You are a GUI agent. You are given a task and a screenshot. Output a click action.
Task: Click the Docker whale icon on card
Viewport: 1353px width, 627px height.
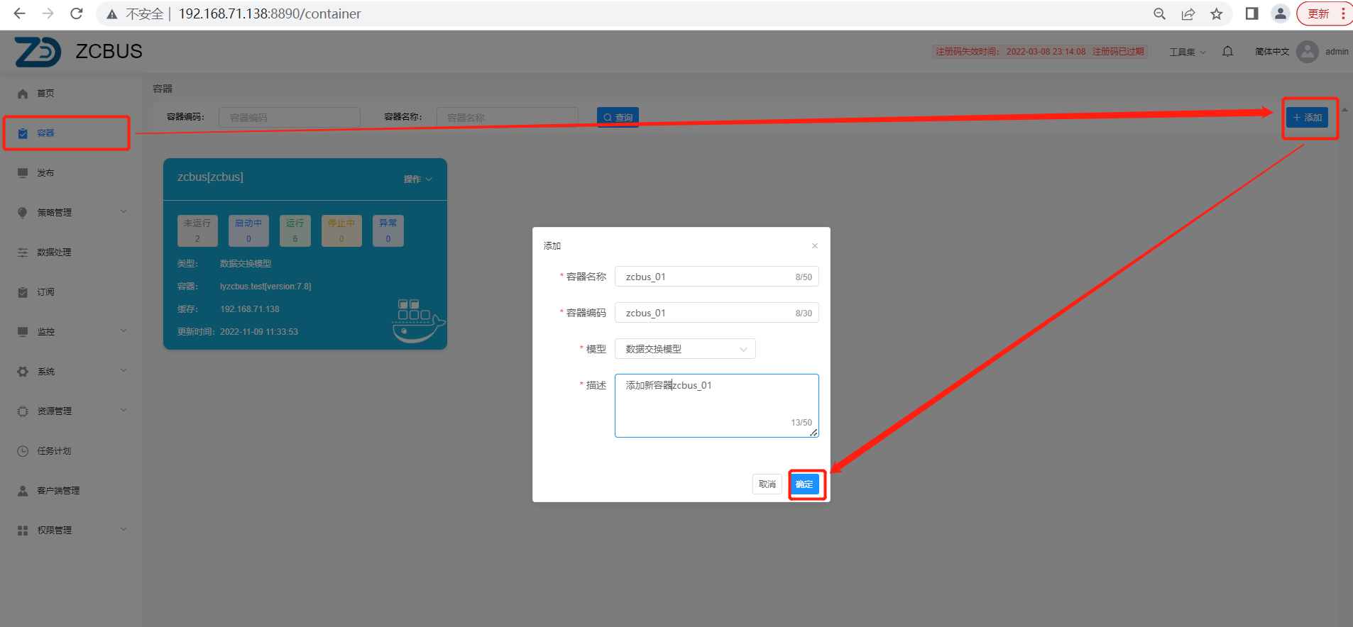(x=417, y=321)
